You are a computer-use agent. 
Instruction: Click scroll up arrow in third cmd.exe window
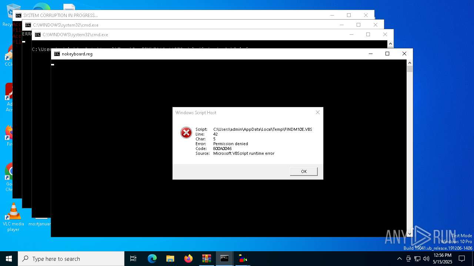(390, 44)
